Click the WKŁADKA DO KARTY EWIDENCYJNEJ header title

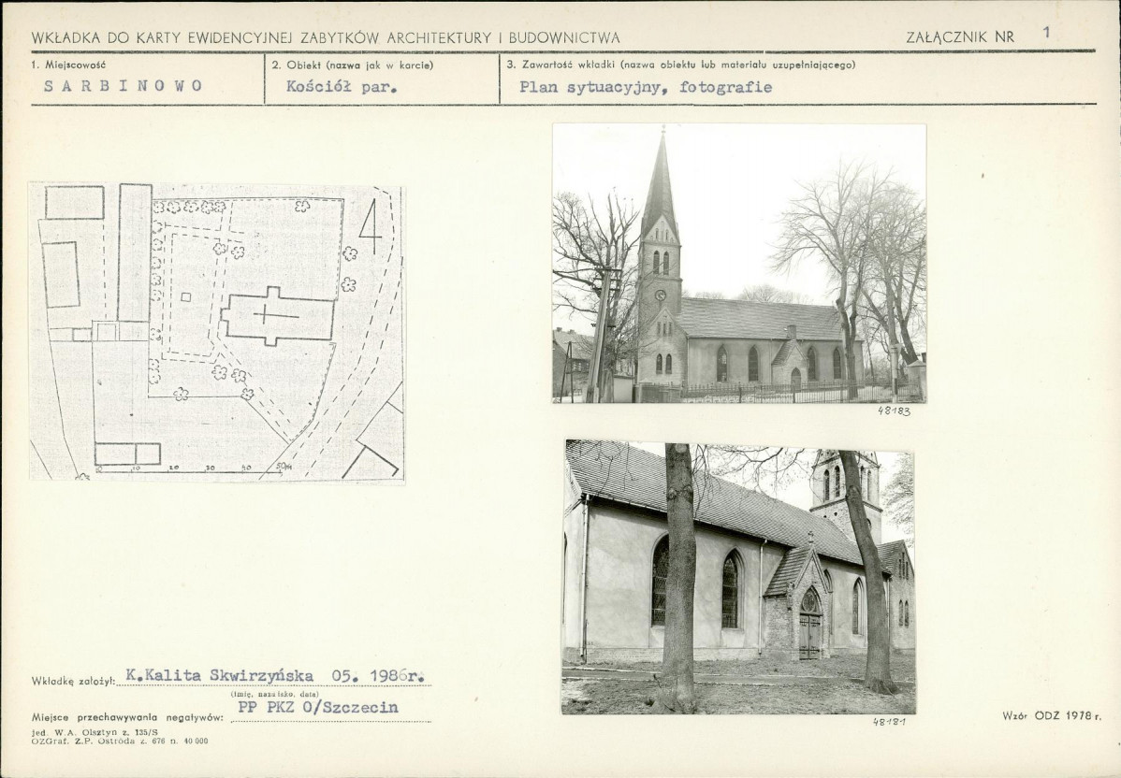(x=326, y=37)
